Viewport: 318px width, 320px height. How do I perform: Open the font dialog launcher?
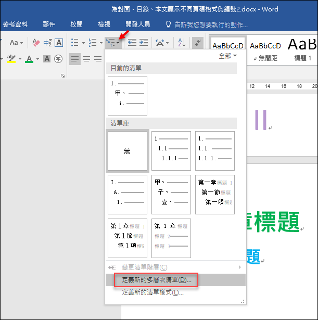pos(62,76)
